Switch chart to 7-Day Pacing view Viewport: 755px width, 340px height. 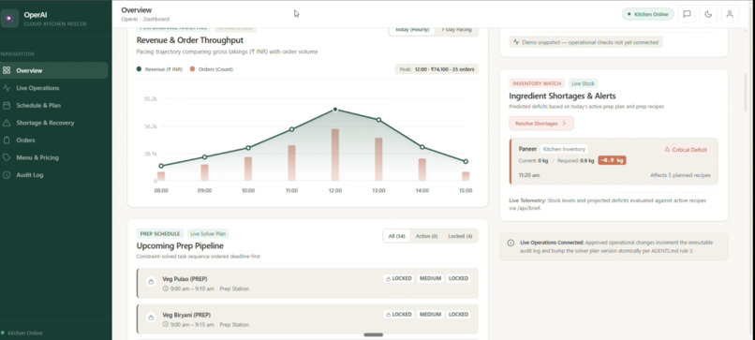tap(455, 30)
